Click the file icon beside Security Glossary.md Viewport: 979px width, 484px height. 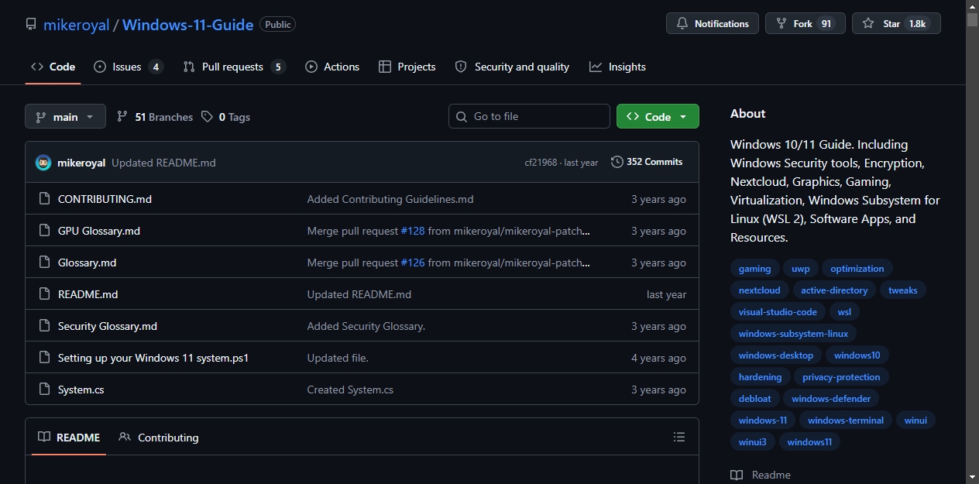pos(44,326)
